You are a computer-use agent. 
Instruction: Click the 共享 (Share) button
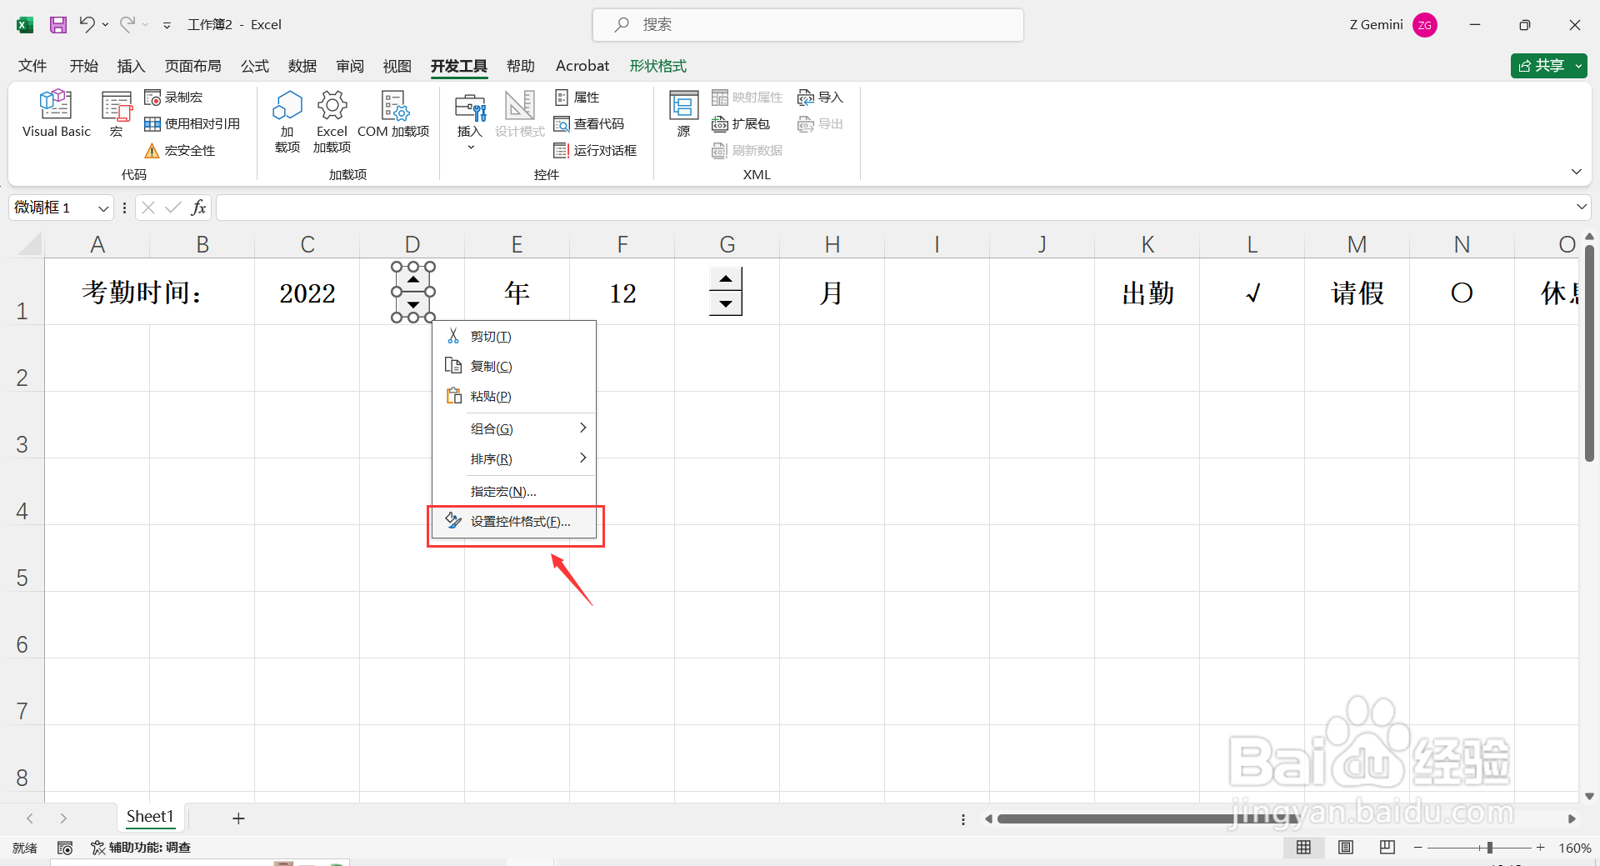[1547, 65]
